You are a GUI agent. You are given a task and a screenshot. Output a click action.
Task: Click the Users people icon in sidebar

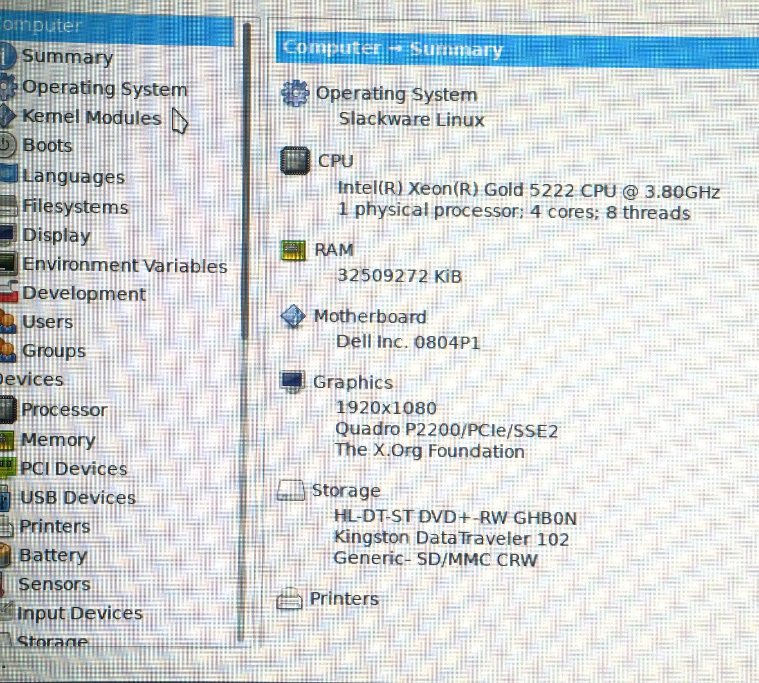click(8, 321)
